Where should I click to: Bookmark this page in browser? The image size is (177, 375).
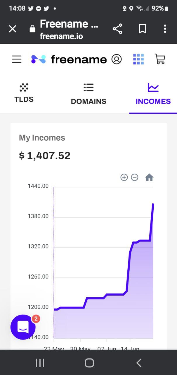click(x=143, y=29)
